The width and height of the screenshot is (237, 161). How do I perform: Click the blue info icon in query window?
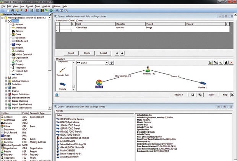click(x=57, y=95)
